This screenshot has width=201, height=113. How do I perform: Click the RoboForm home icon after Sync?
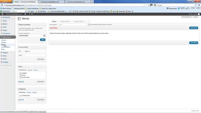point(133,11)
